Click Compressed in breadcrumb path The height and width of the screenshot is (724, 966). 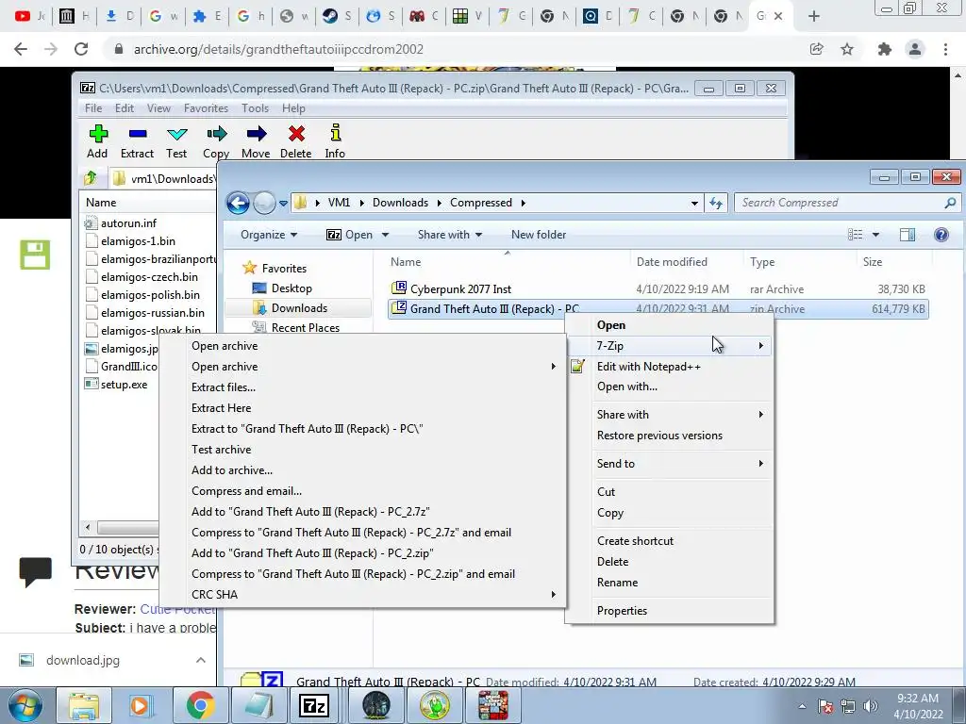481,203
